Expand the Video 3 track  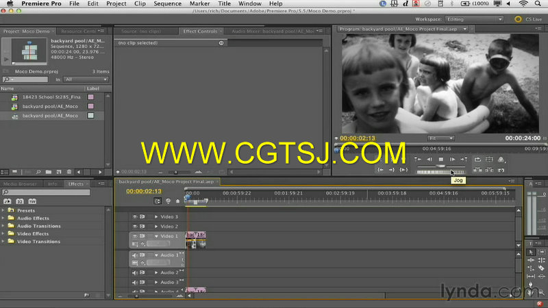coord(156,217)
